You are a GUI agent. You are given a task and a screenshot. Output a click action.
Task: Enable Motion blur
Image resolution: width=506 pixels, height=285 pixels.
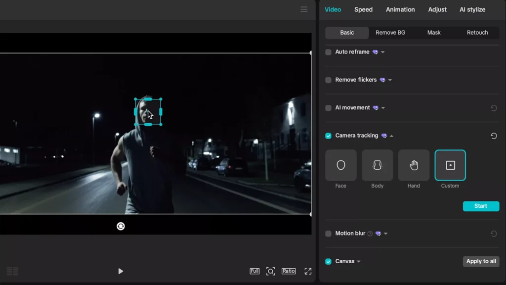(328, 233)
